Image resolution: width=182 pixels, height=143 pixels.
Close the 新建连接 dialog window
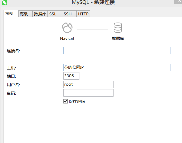pos(178,2)
